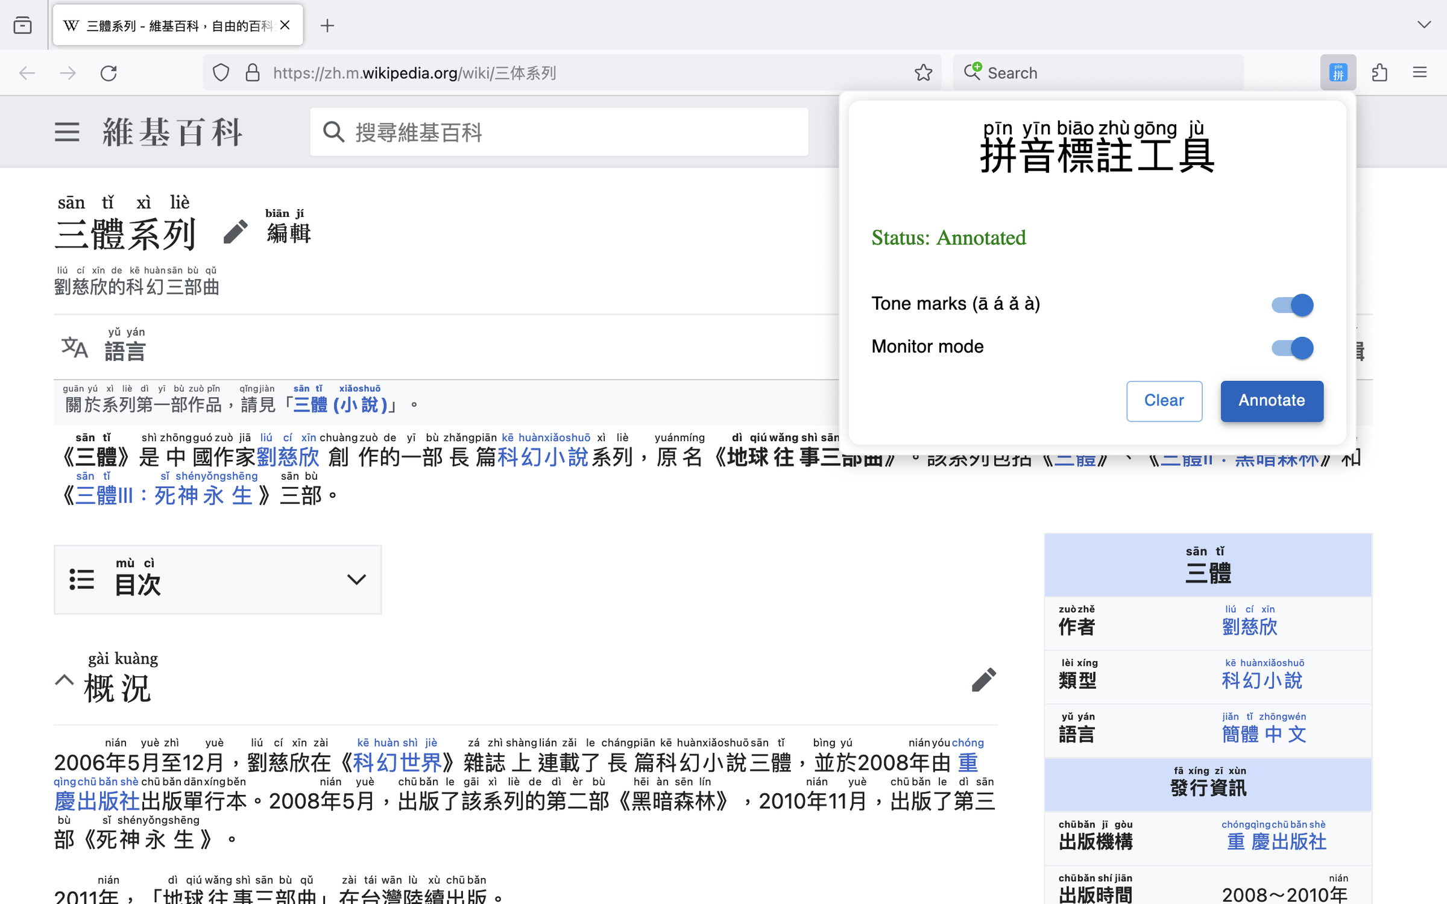The width and height of the screenshot is (1447, 904).
Task: Open the 劉慈欣 link in infobox
Action: 1249,627
